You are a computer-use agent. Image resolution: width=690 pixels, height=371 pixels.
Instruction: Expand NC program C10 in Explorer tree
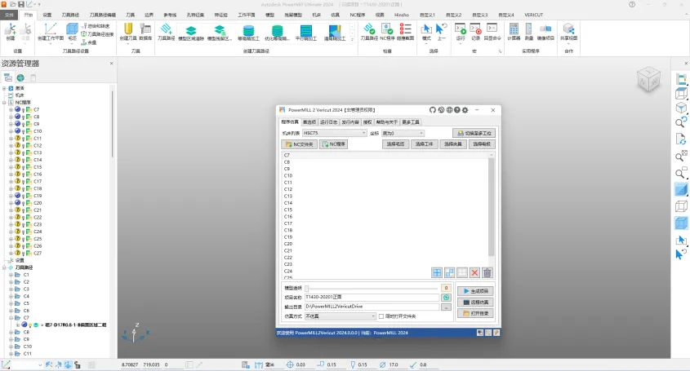click(11, 131)
